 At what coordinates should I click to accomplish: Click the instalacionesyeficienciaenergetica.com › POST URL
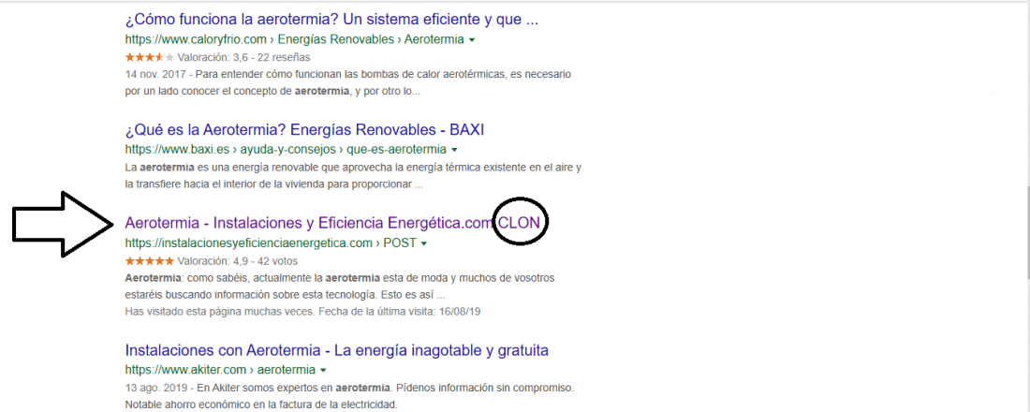[x=271, y=243]
